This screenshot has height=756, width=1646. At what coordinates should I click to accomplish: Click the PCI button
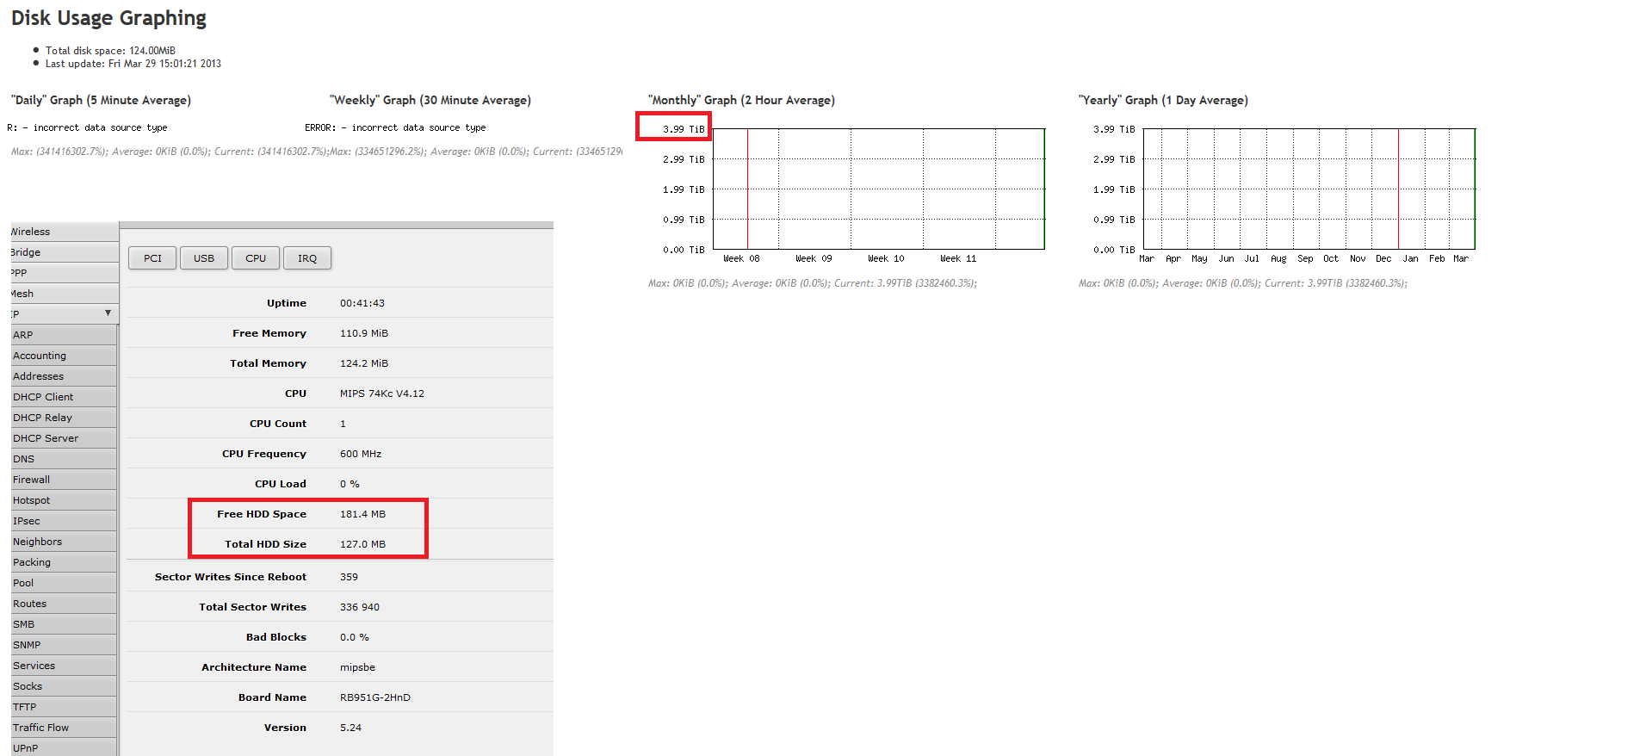pyautogui.click(x=152, y=258)
